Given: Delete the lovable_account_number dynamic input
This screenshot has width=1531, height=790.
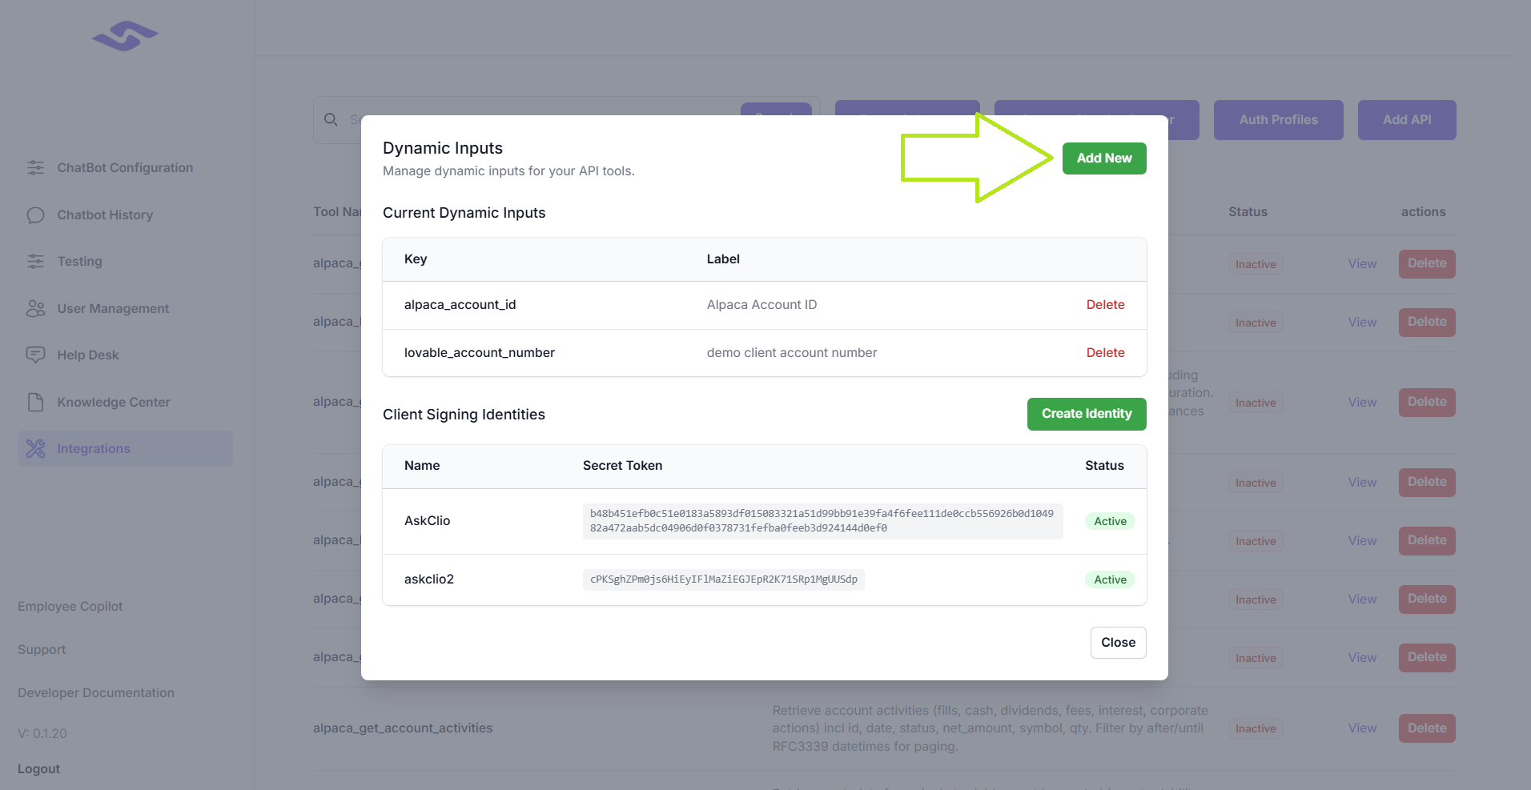Looking at the screenshot, I should pyautogui.click(x=1105, y=353).
